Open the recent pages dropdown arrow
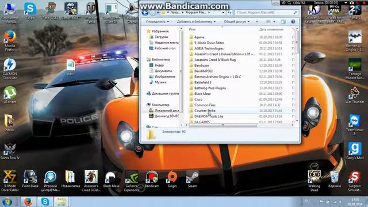 pos(158,13)
